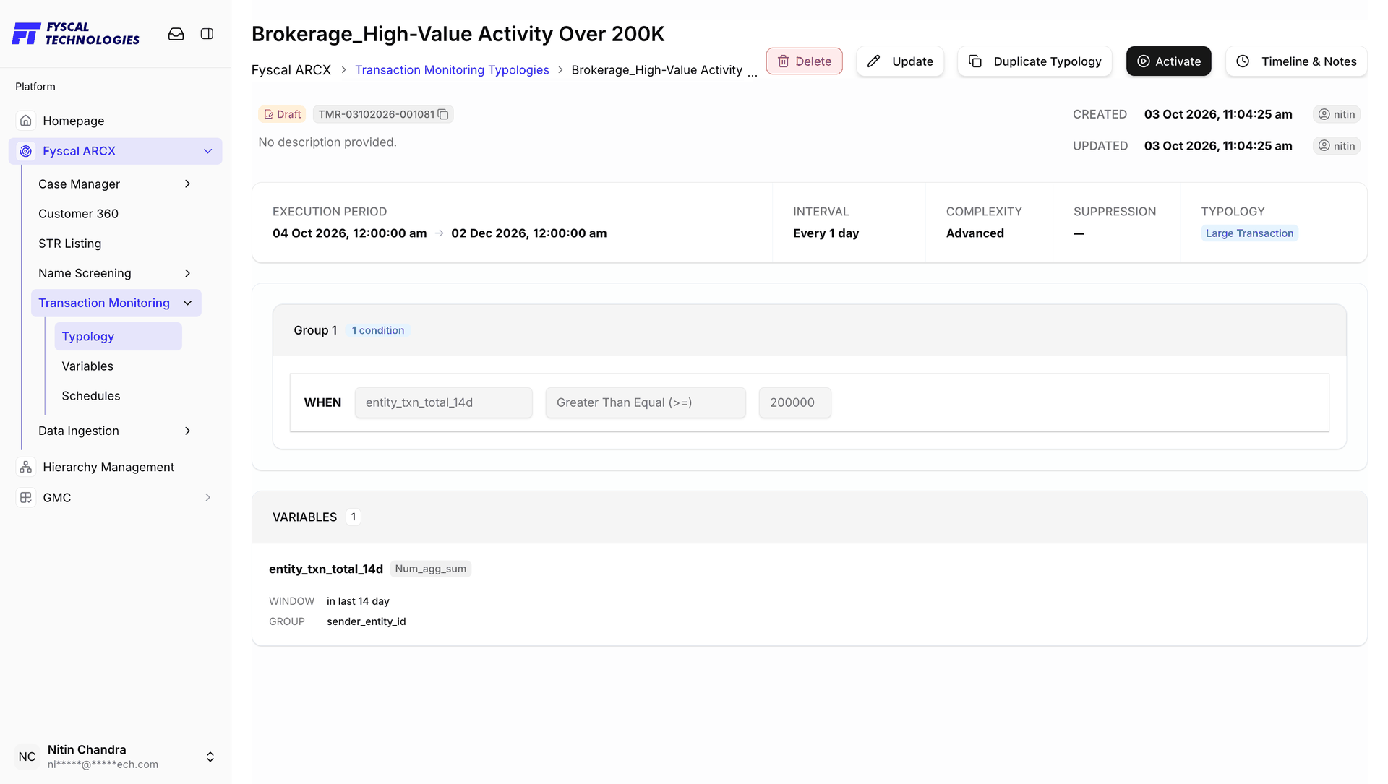Toggle the sidebar panel icon

coord(207,34)
